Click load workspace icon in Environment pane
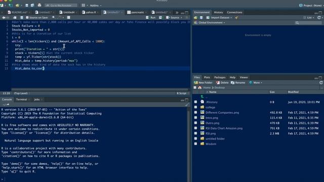This screenshot has width=324, height=182. [x=195, y=18]
